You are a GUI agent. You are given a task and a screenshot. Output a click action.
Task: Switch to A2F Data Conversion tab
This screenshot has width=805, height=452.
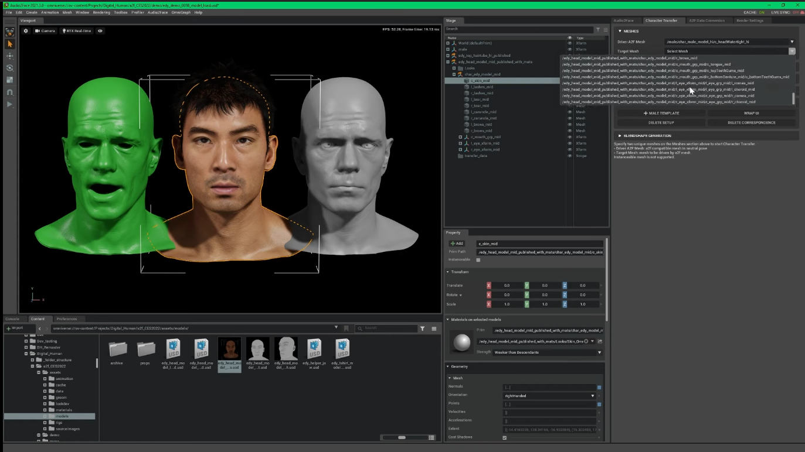[707, 20]
